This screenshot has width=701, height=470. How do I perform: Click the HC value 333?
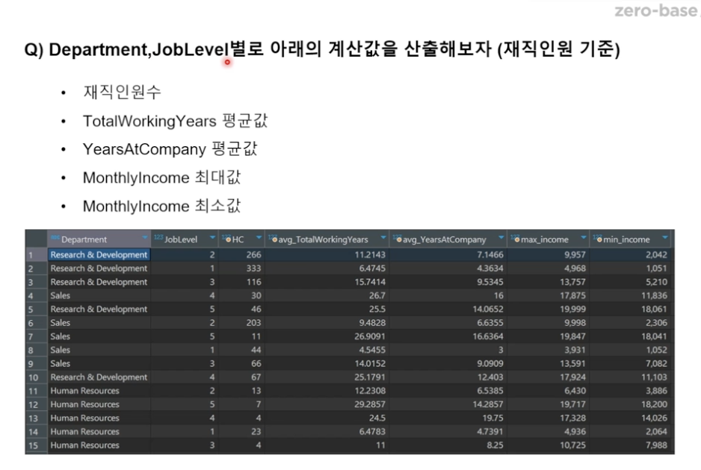click(253, 269)
